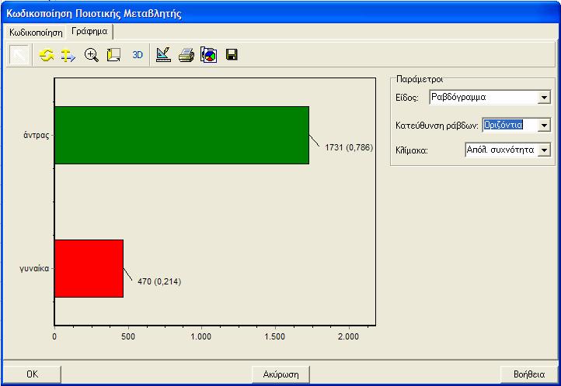This screenshot has width=561, height=386.
Task: Expand the Κατεύθυνση ράβδων dropdown showing Οριζόντια
Action: click(516, 125)
